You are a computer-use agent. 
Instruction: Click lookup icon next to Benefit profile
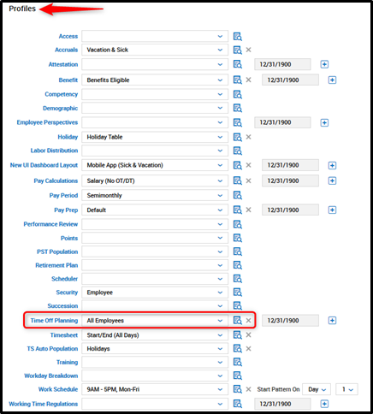[237, 80]
